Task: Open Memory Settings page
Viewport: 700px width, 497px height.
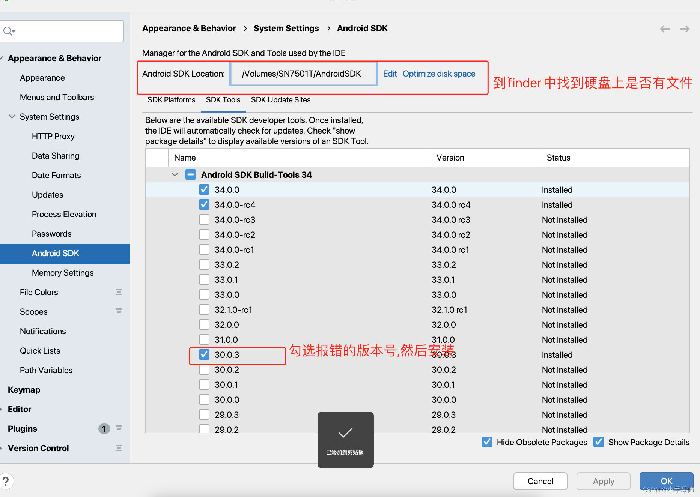Action: pos(63,273)
